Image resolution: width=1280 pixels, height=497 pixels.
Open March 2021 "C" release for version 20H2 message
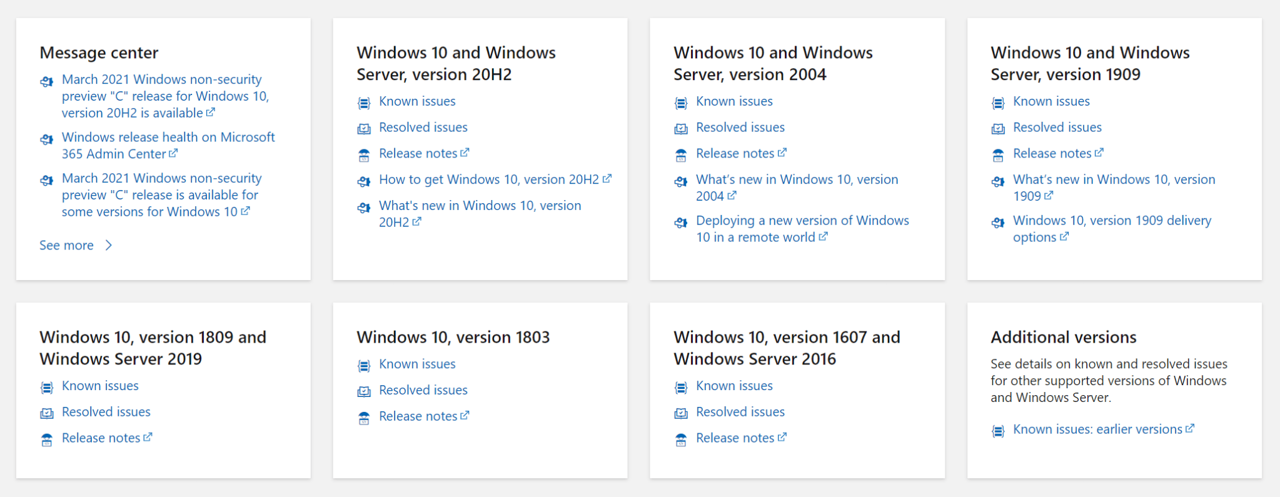165,96
